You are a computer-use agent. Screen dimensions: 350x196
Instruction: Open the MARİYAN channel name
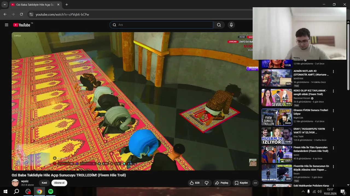(x=299, y=79)
